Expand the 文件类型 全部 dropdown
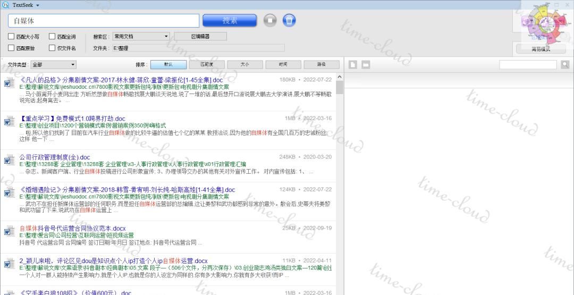Image resolution: width=574 pixels, height=295 pixels. (x=53, y=65)
